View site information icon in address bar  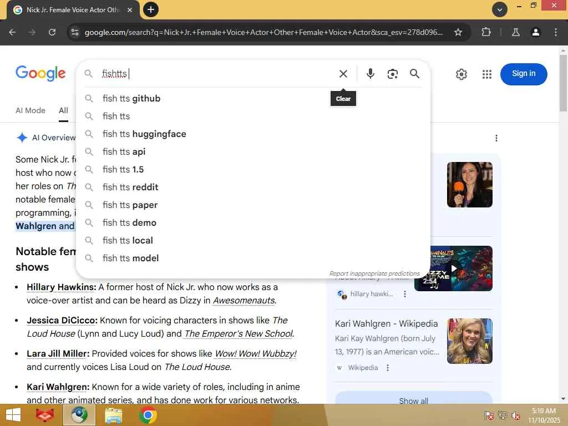click(75, 32)
